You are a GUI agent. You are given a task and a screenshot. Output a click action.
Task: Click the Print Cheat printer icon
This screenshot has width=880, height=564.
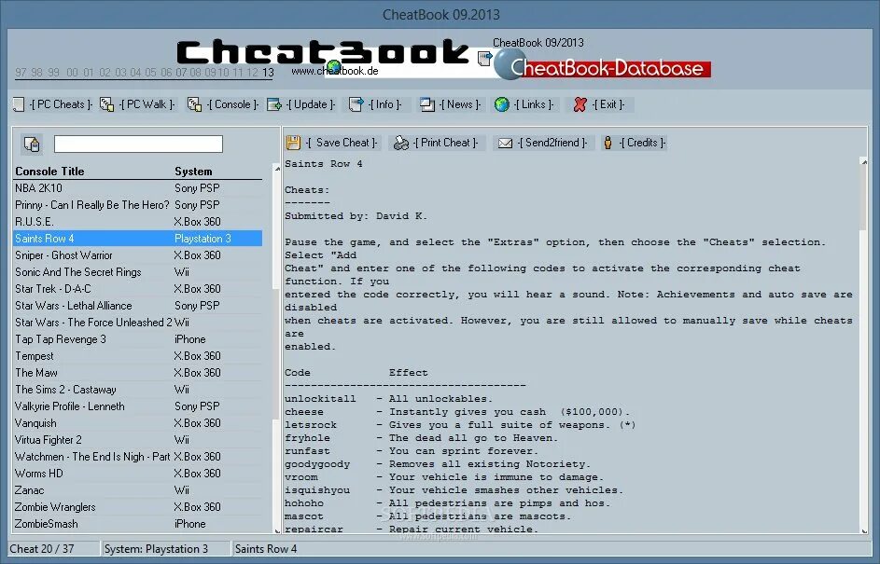pos(400,143)
